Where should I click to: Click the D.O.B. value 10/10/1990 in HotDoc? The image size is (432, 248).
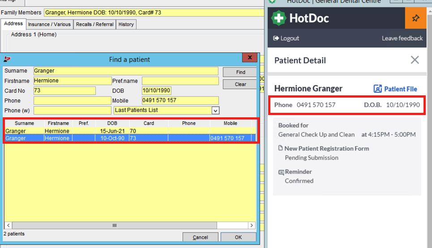tap(403, 105)
